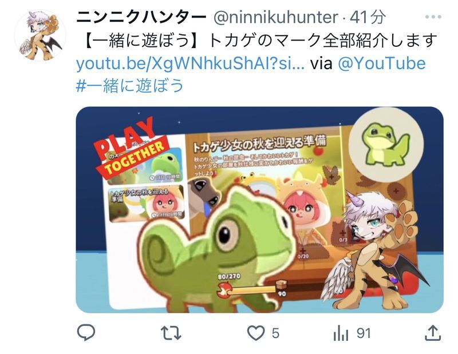Screen dimensions: 458x354
Task: Open the @ninnikuhunter handle
Action: click(276, 18)
